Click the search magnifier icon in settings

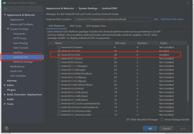tap(5, 9)
